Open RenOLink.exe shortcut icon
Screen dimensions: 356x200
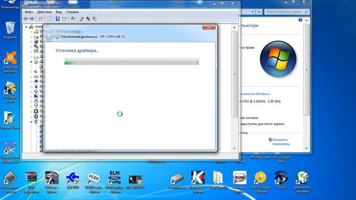pos(261,182)
